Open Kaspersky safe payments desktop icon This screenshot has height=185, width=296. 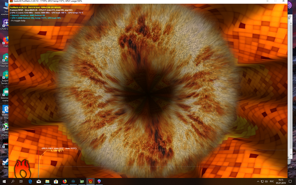point(5,94)
